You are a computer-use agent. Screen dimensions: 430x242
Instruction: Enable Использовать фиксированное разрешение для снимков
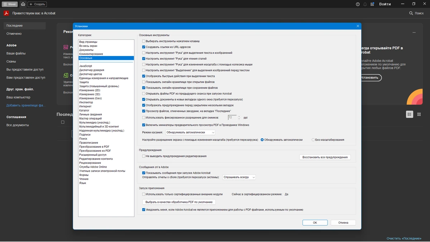pos(144,117)
